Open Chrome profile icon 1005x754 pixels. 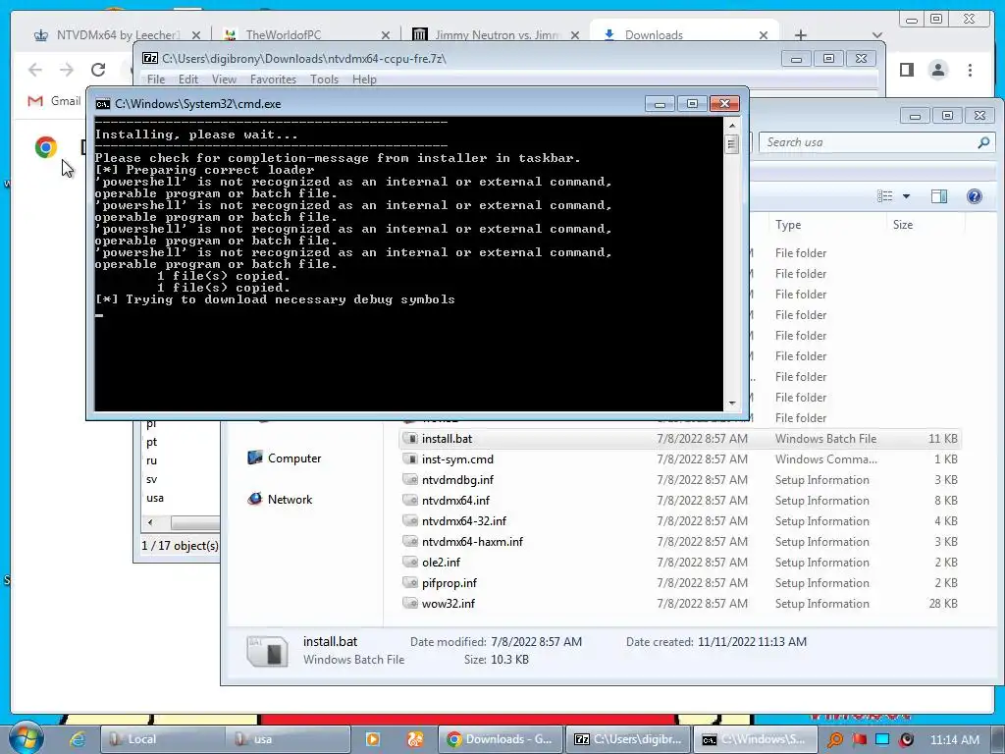tap(937, 70)
